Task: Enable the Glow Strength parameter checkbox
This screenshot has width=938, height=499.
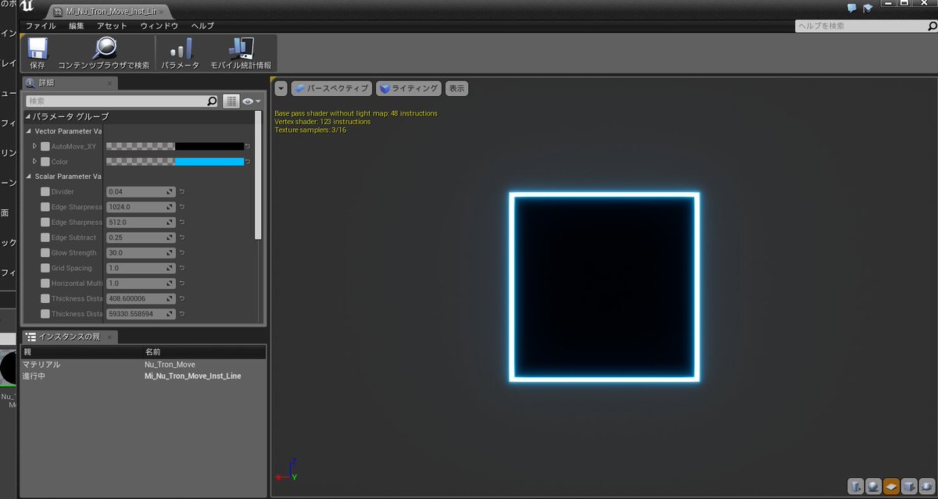Action: click(x=45, y=253)
